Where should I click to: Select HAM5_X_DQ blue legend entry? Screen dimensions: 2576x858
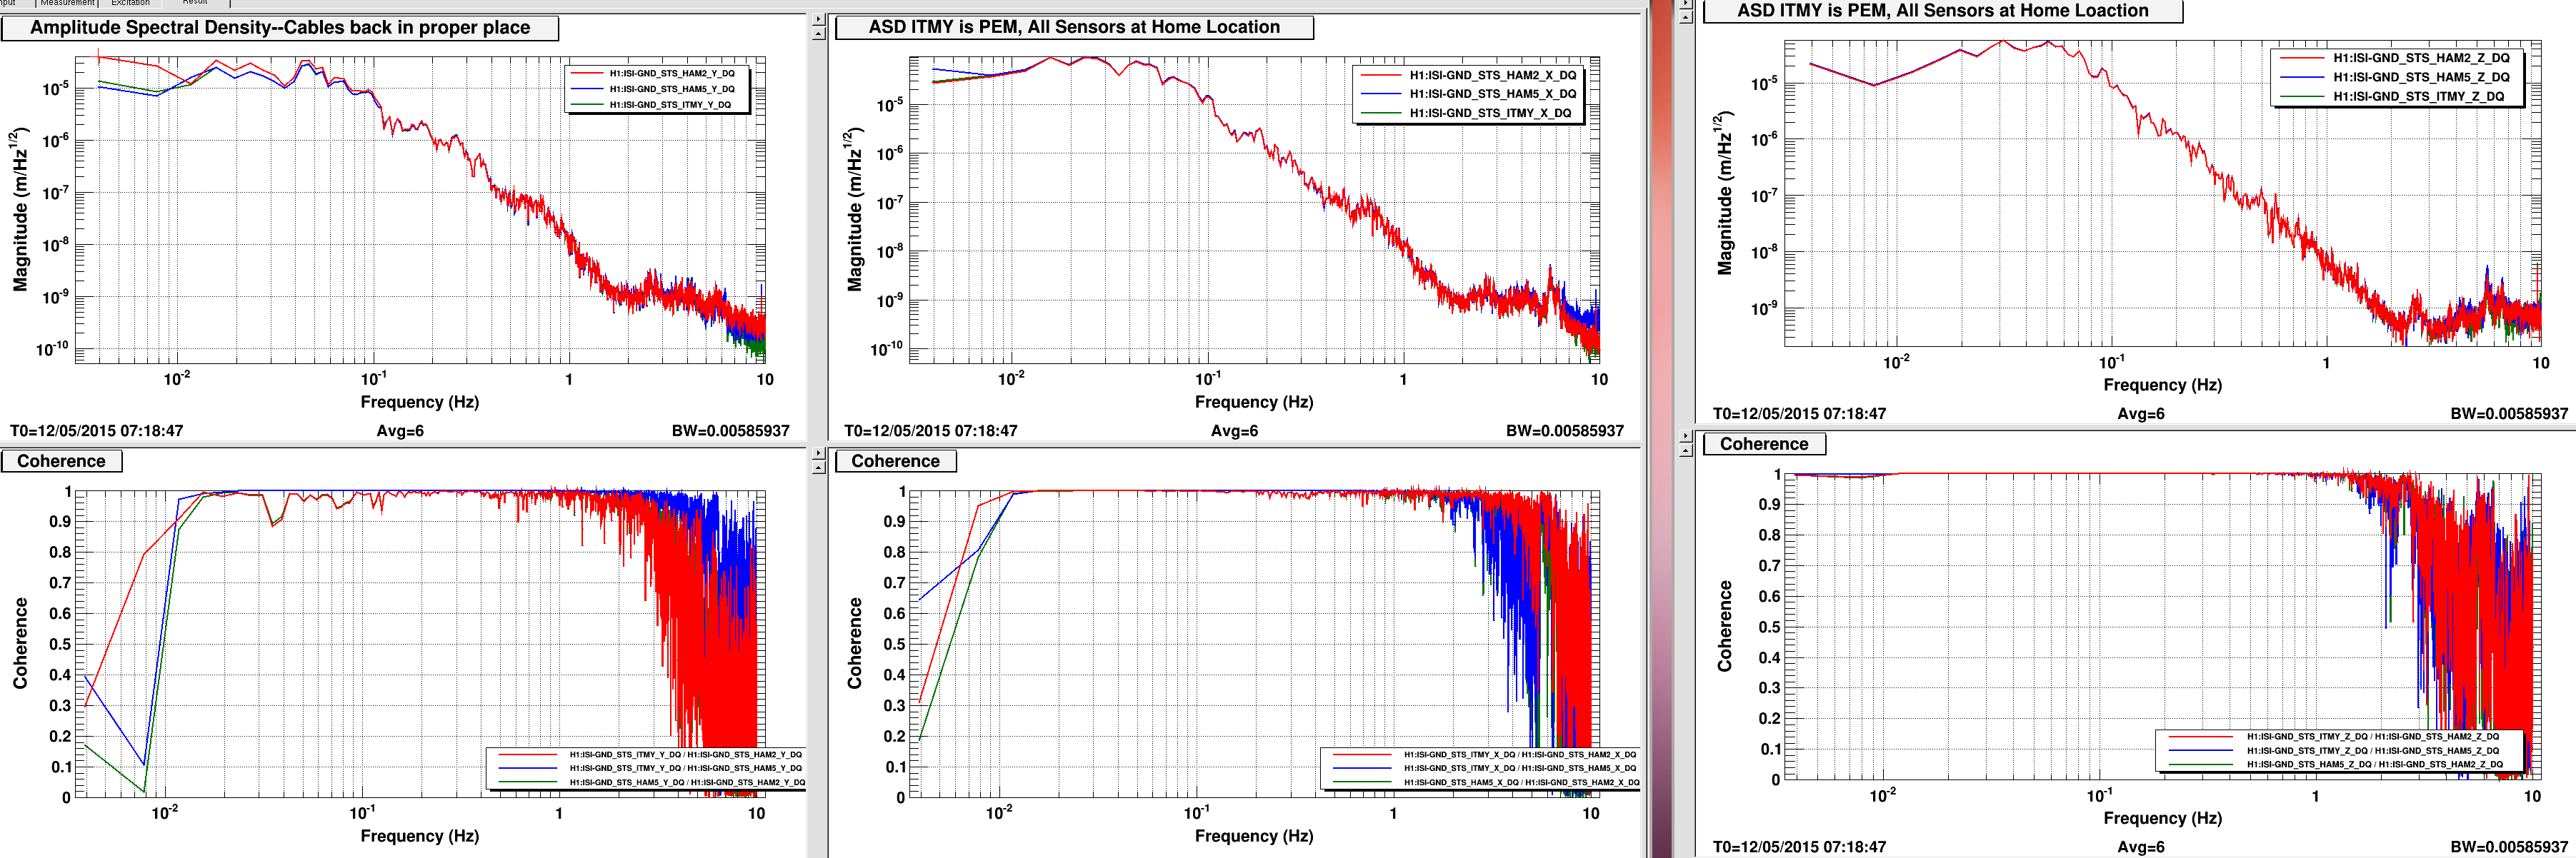pos(1492,94)
